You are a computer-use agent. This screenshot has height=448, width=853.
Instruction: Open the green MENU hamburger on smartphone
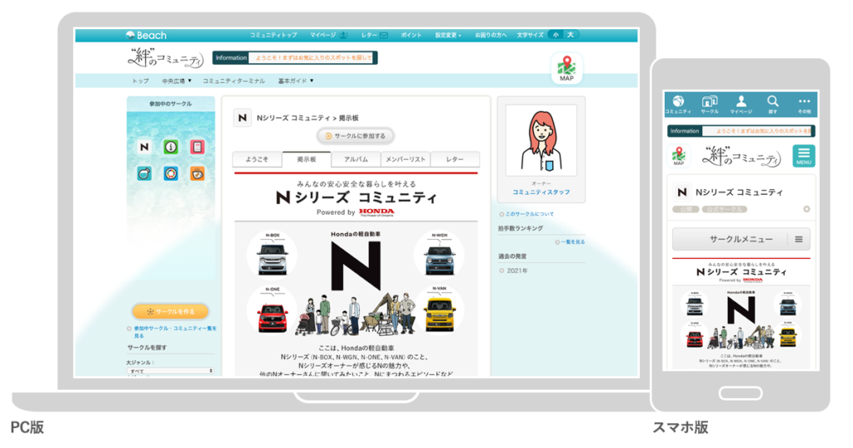pos(804,156)
